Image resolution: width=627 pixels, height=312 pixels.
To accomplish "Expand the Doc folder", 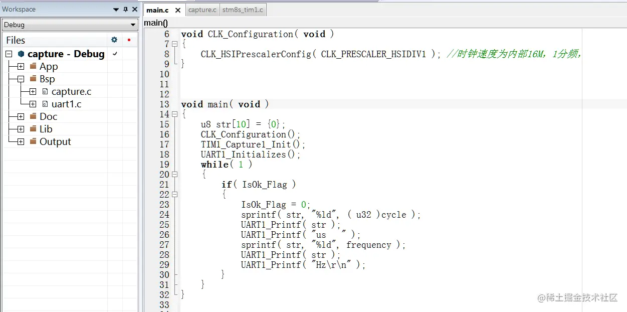I will [21, 117].
